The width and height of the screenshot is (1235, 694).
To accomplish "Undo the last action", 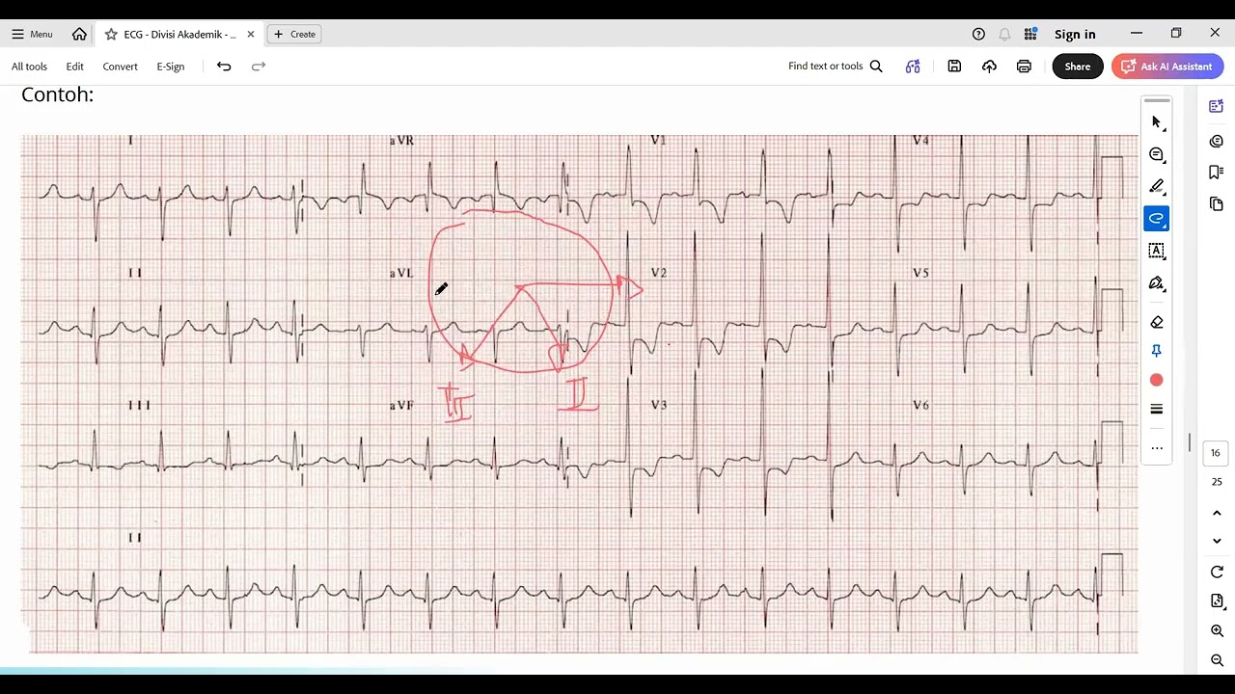I will pos(224,67).
